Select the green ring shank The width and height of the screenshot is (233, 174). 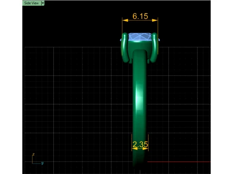140,108
